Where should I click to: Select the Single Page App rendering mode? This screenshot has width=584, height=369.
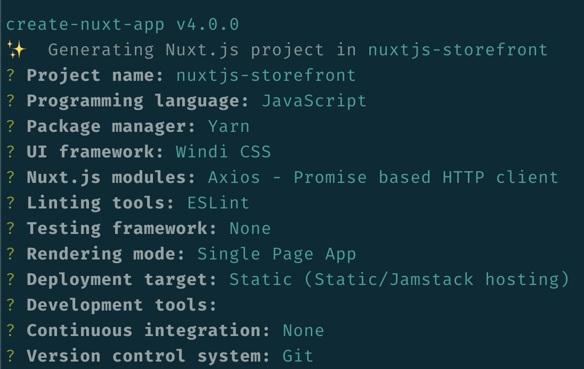click(x=277, y=254)
